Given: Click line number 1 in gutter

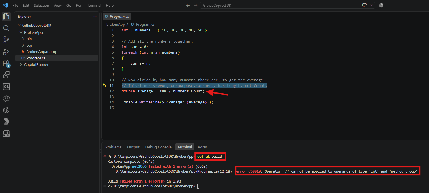Looking at the screenshot, I should pos(112,30).
